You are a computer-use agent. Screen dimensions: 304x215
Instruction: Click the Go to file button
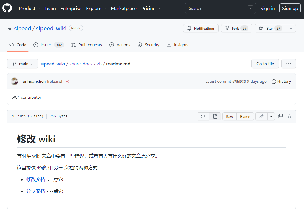pos(265,64)
